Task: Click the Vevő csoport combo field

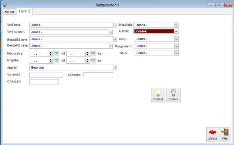Action: 69,32
